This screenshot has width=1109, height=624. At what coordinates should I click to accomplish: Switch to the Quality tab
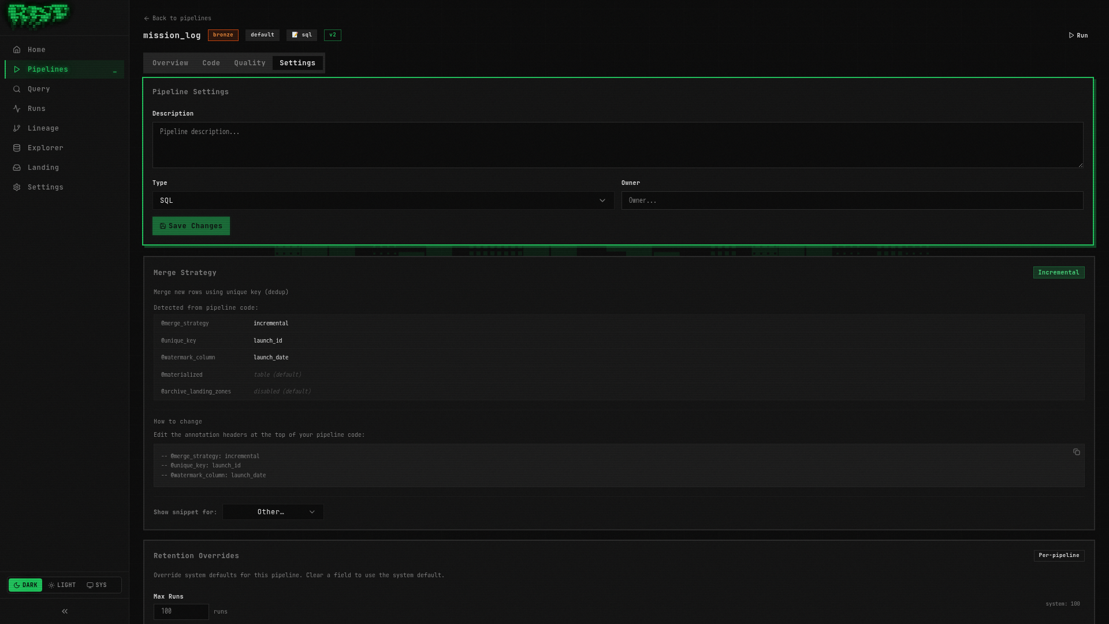pos(250,63)
